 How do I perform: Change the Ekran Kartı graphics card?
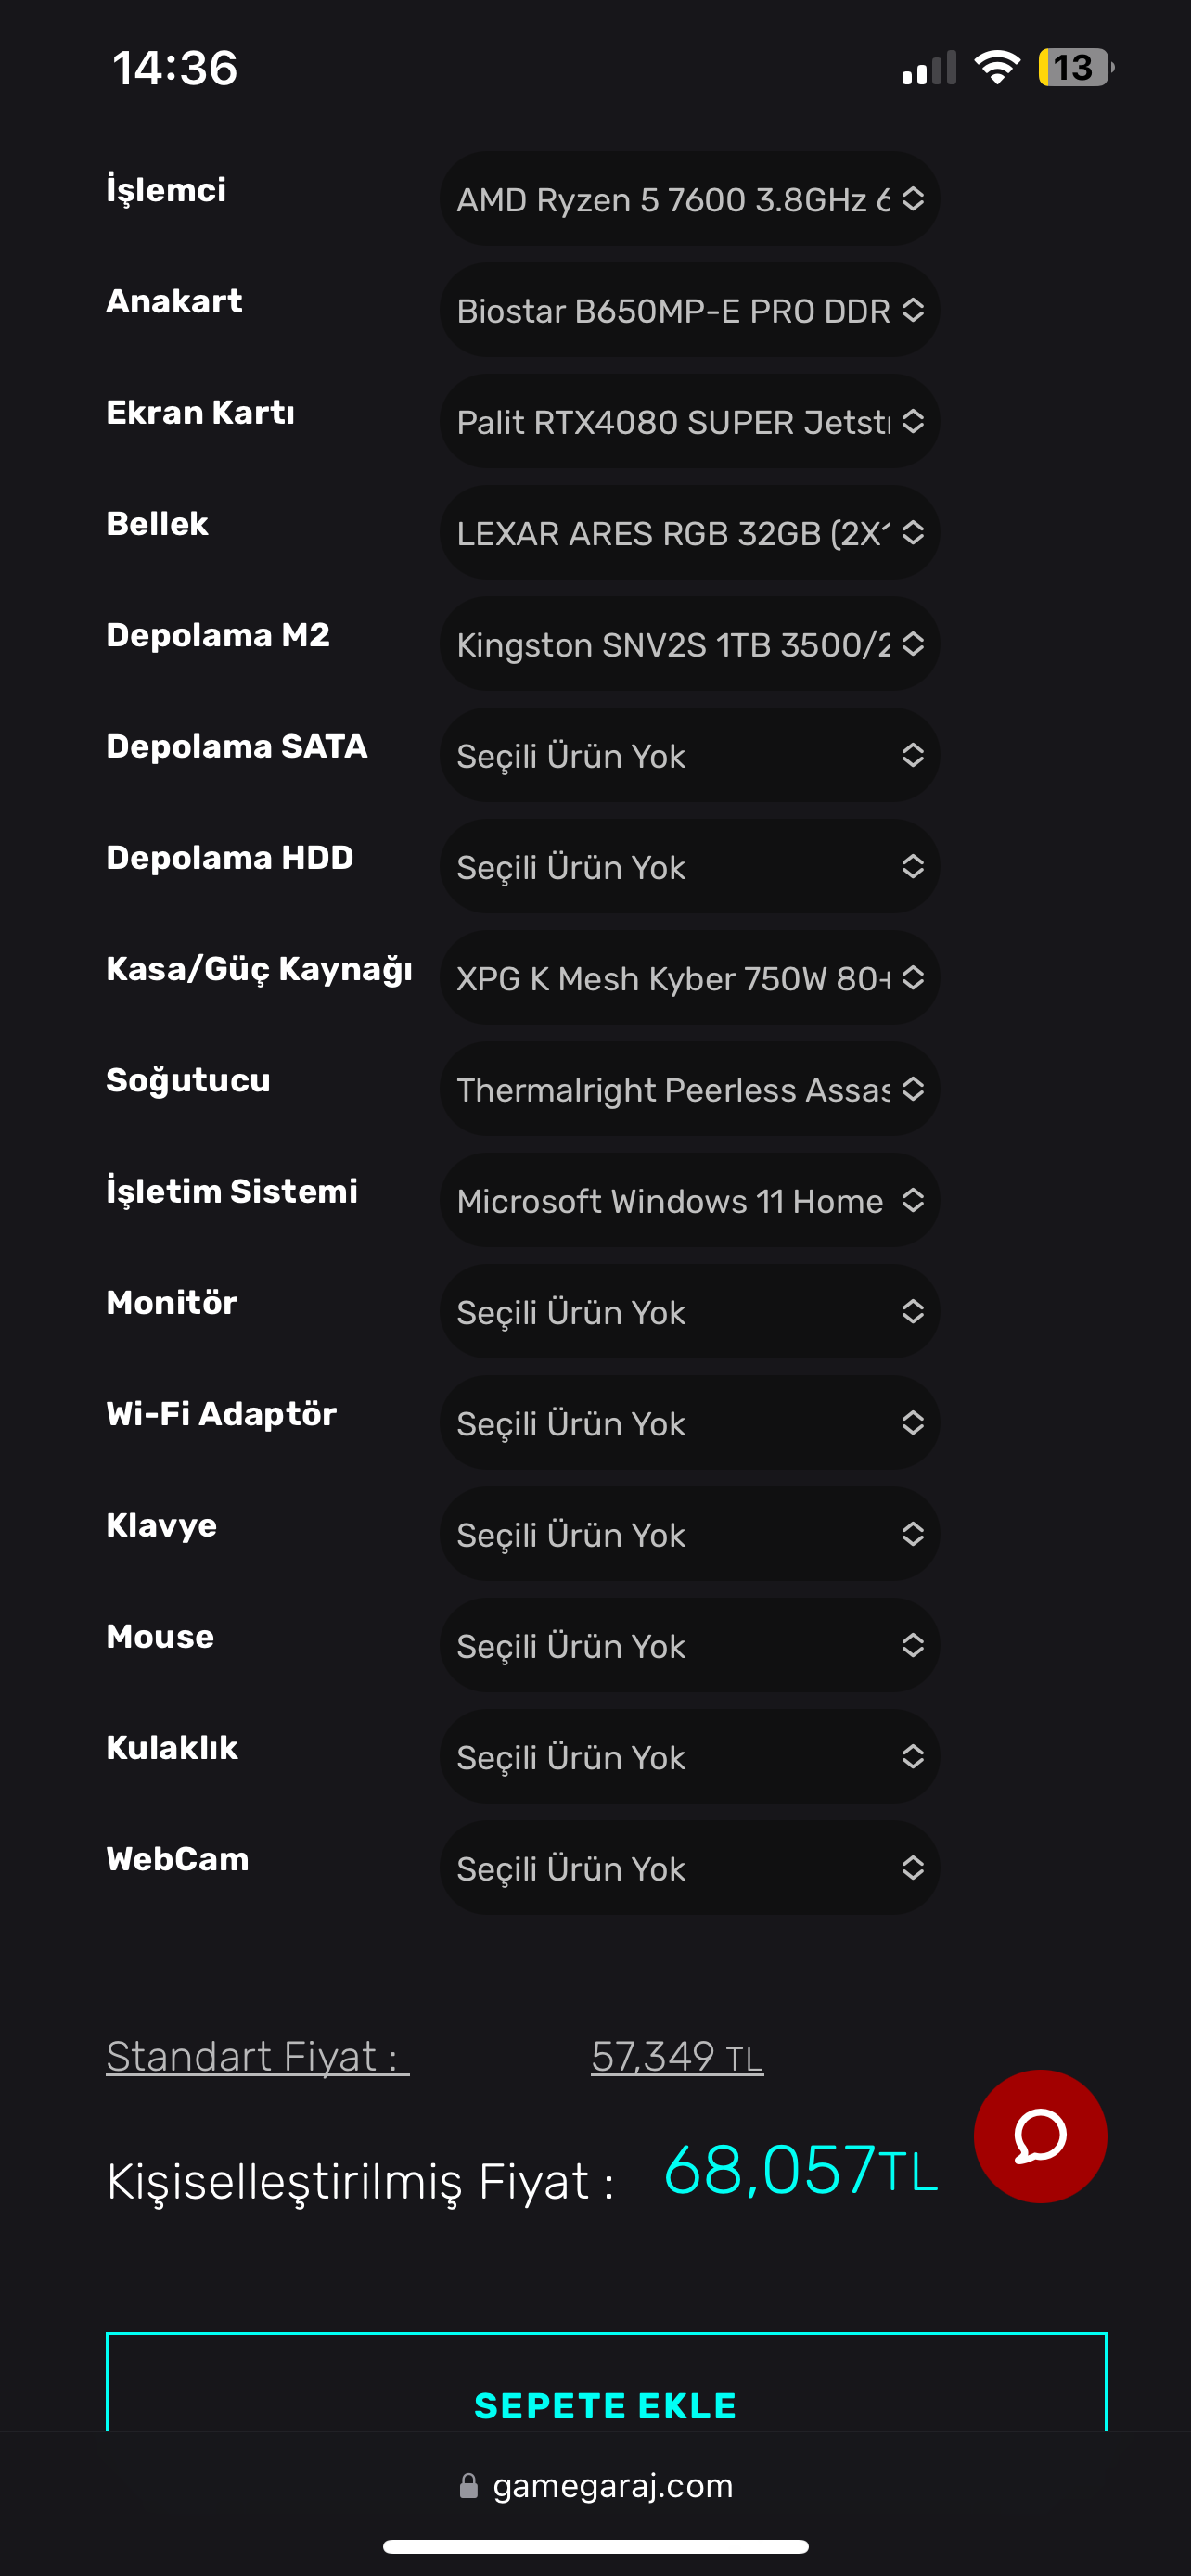pos(689,421)
